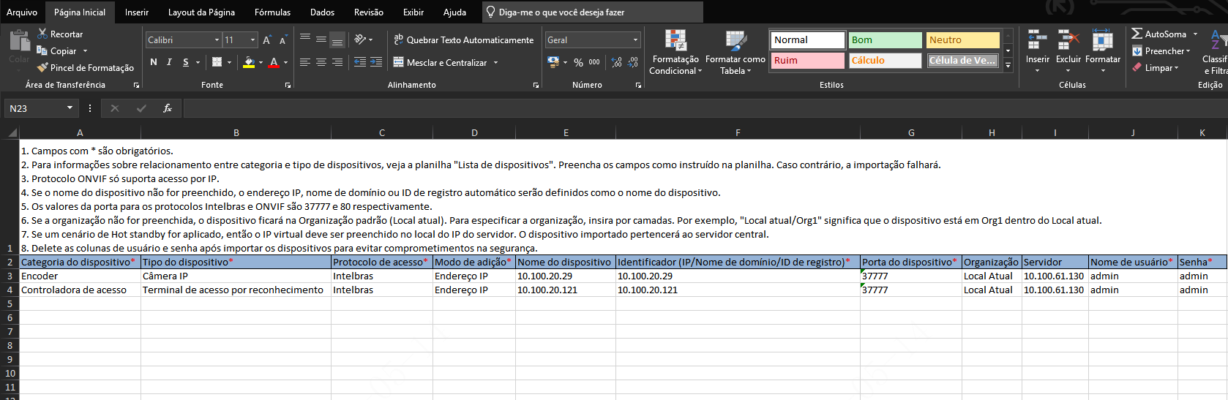Viewport: 1228px width, 400px height.
Task: Open Formatação Condicional
Action: pyautogui.click(x=675, y=53)
